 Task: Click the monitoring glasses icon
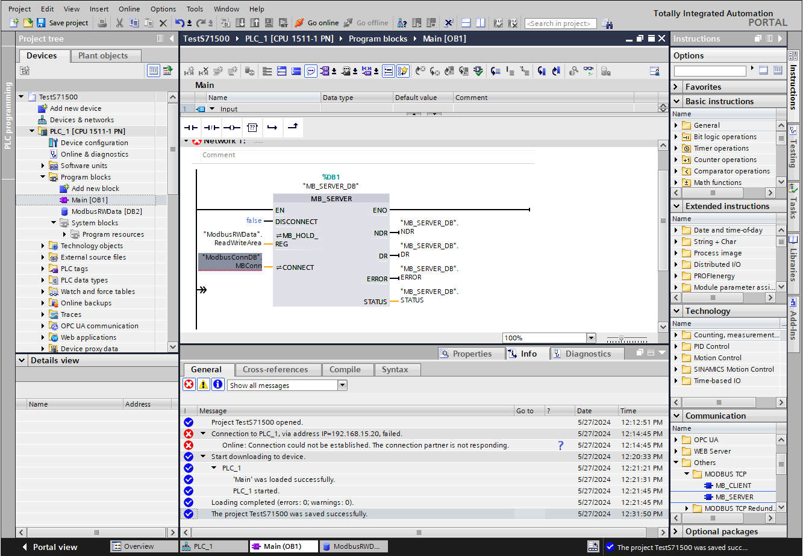click(588, 71)
